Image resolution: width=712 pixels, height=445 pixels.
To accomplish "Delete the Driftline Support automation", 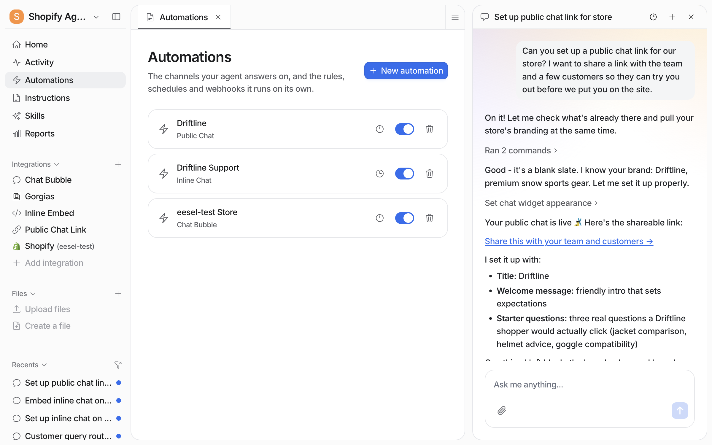I will (430, 174).
